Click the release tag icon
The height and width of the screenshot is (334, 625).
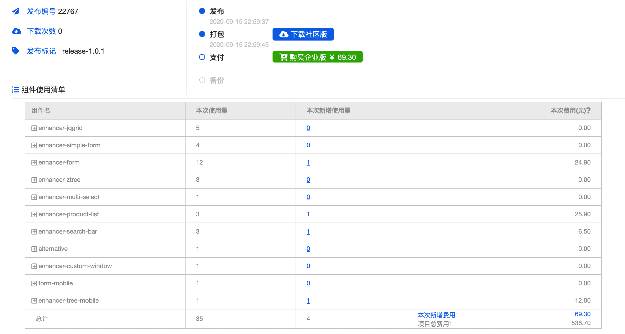pyautogui.click(x=16, y=51)
